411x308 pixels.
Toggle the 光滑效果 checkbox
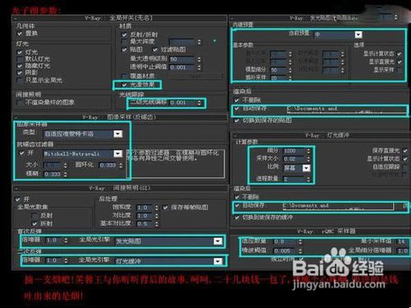(124, 85)
